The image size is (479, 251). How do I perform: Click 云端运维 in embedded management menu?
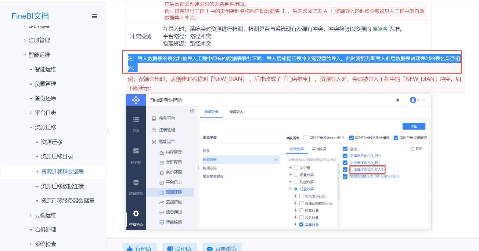tap(174, 202)
